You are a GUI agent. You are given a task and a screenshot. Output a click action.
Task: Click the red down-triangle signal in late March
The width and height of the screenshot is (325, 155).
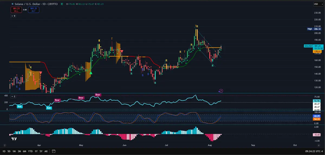click(40, 73)
